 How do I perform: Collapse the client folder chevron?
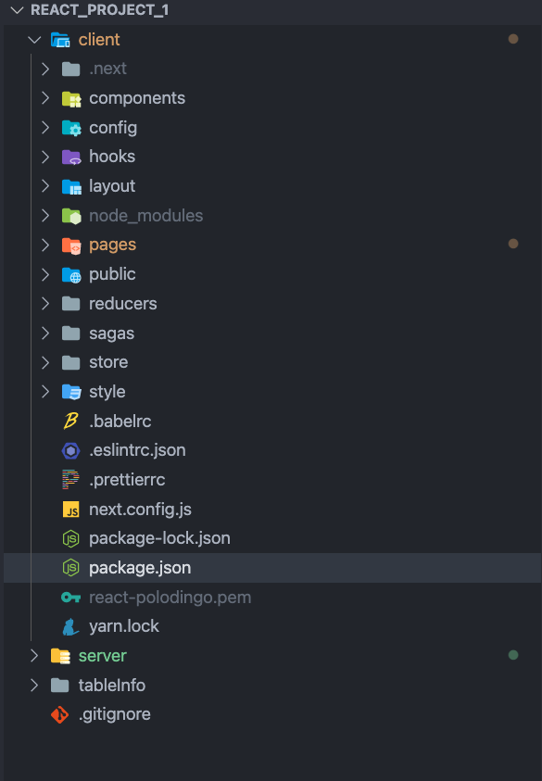tap(34, 39)
